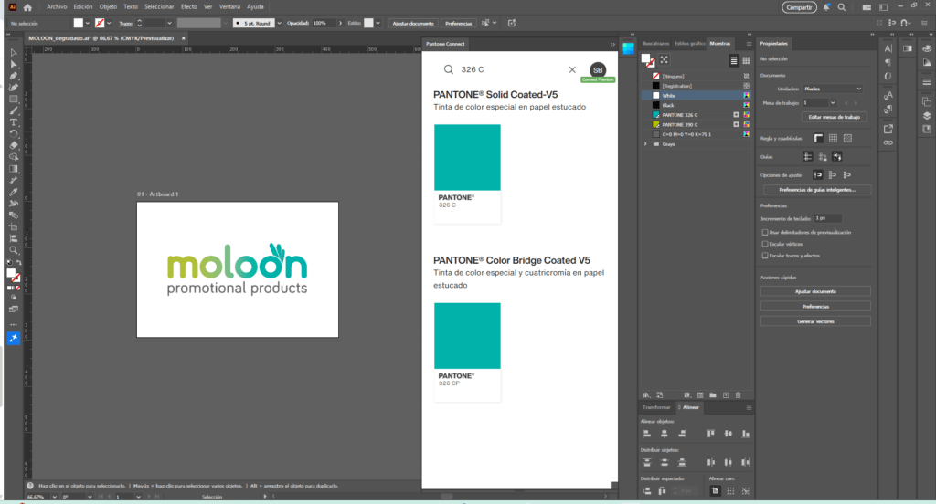Switch swatches panel to thumbnail view

click(746, 60)
